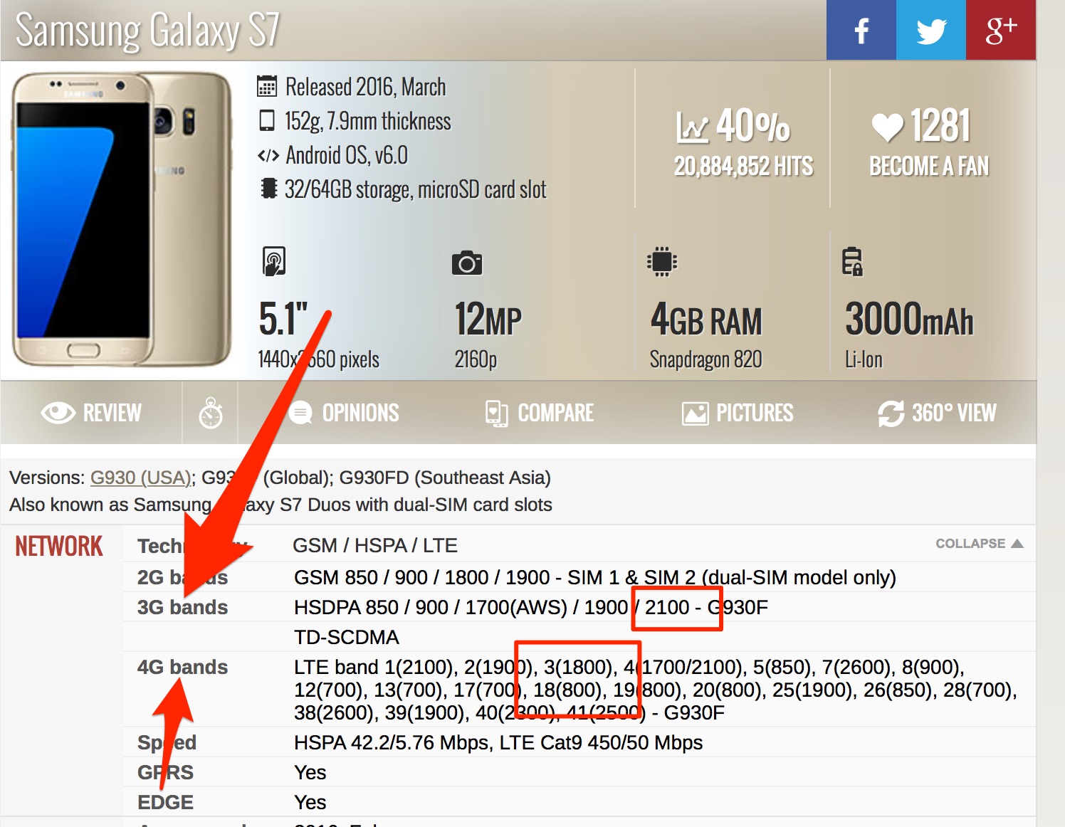Open the Pictures tab
This screenshot has height=827, width=1065.
(738, 413)
